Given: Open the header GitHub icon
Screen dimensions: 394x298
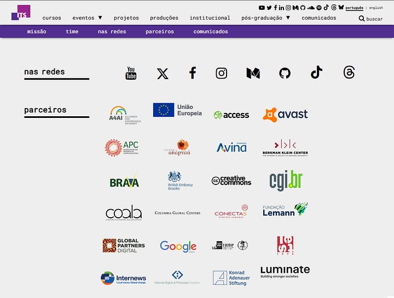Looking at the screenshot, I should (303, 8).
